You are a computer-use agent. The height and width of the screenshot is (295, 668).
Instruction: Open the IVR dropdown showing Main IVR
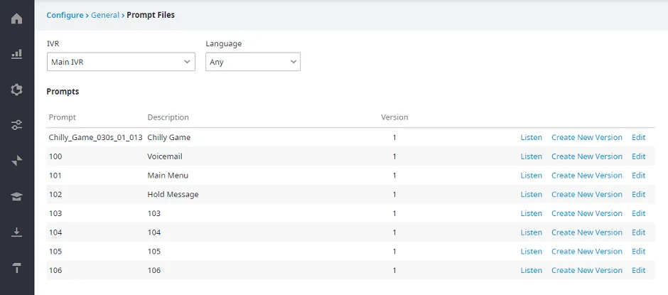coord(121,62)
